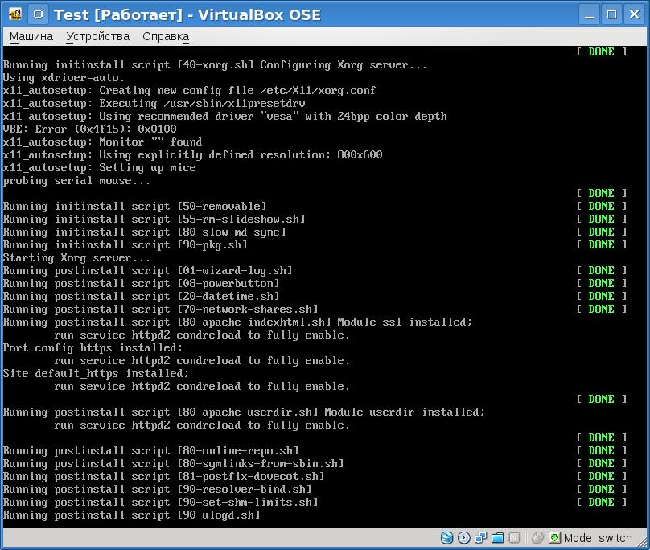650x550 pixels.
Task: Click the green keyboard capture arrow icon
Action: [555, 538]
